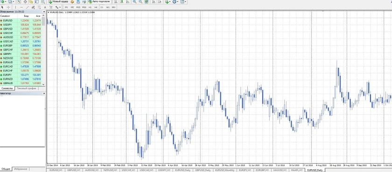The image size is (392, 172).
Task: Switch chart to bar chart mode
Action: 116,1
